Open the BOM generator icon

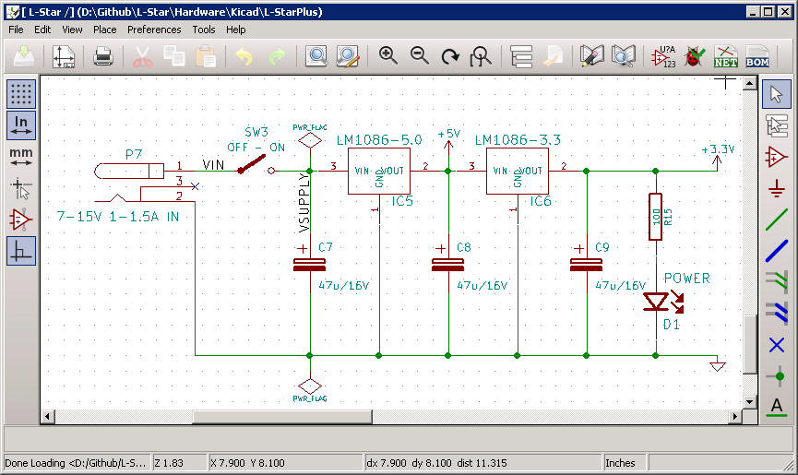(757, 57)
